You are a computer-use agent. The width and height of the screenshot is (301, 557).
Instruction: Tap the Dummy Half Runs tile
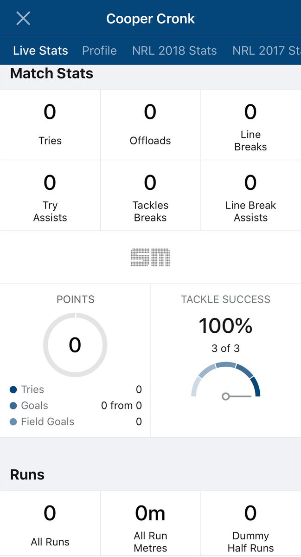[251, 524]
